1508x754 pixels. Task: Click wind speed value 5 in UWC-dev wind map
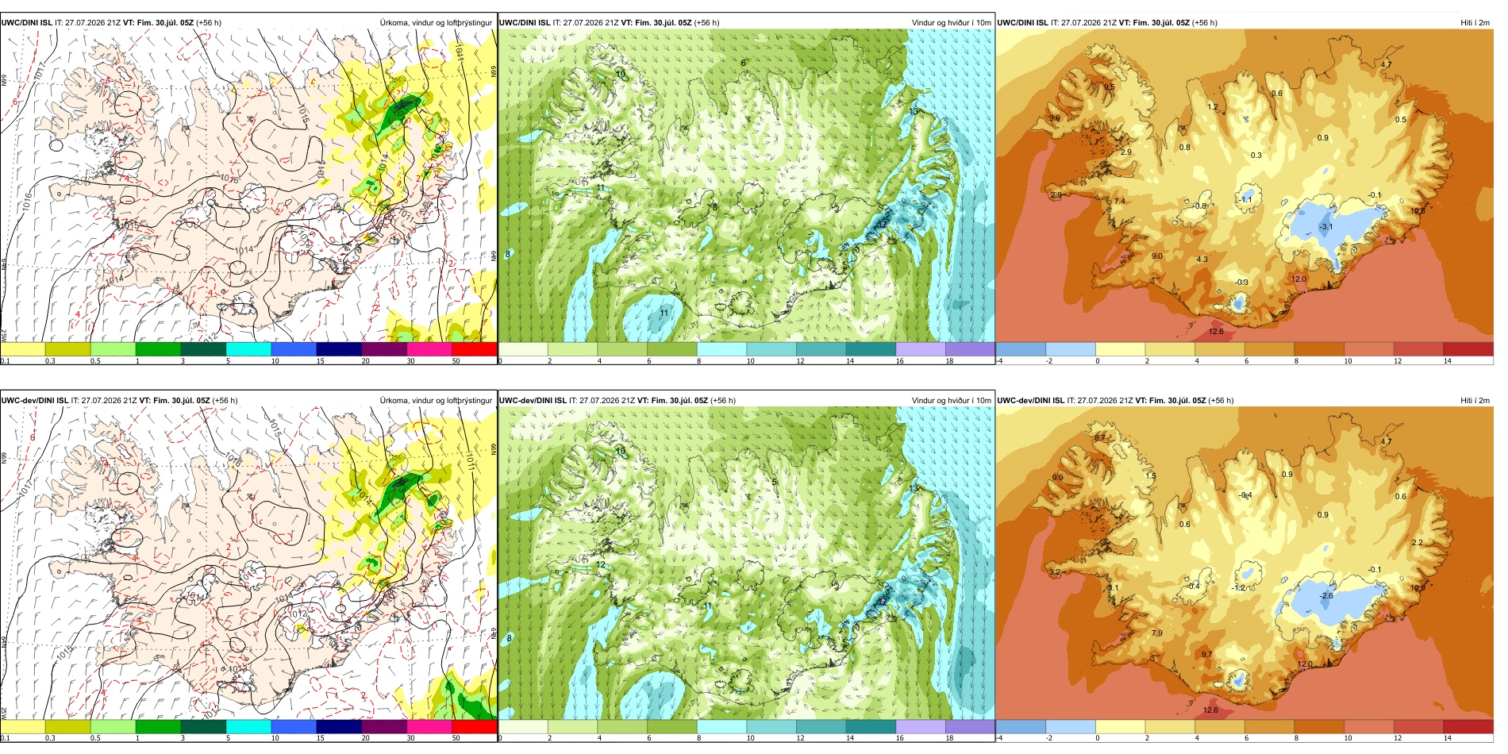pos(775,483)
